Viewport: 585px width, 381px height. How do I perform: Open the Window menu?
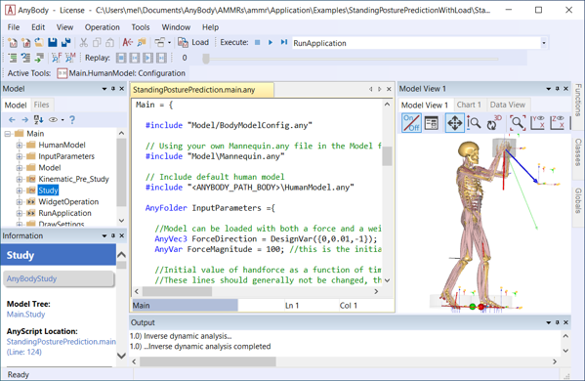tap(176, 27)
